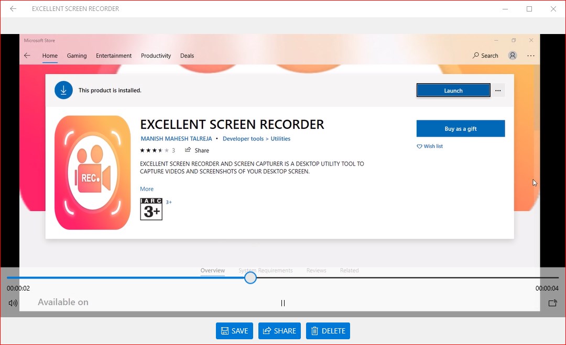The height and width of the screenshot is (345, 566).
Task: Select the Home tab in Microsoft Store
Action: pos(50,55)
